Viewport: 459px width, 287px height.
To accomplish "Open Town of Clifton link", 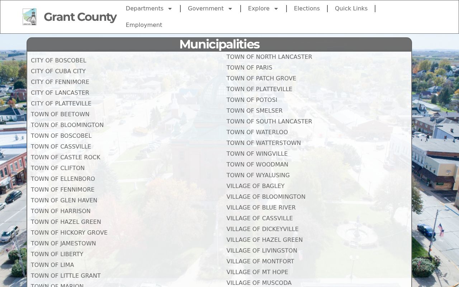I will tap(58, 168).
